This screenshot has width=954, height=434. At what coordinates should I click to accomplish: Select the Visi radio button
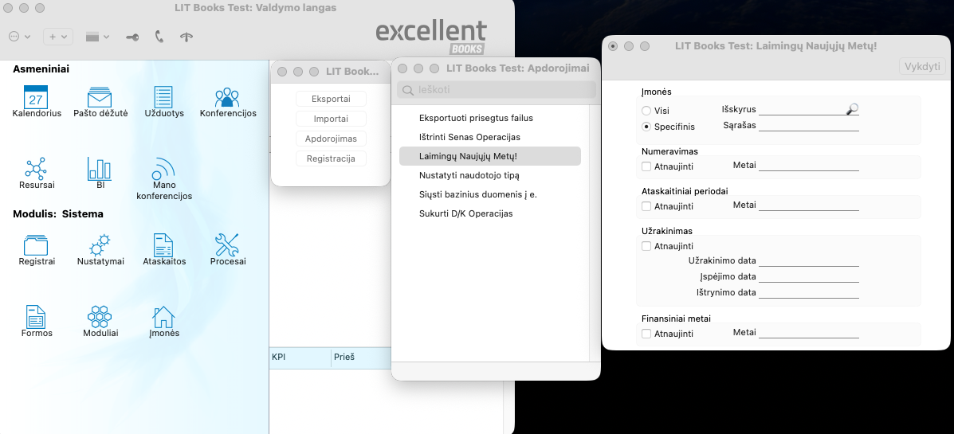tap(646, 111)
